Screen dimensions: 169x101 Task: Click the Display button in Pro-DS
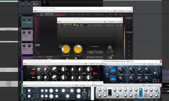[x=95, y=46]
